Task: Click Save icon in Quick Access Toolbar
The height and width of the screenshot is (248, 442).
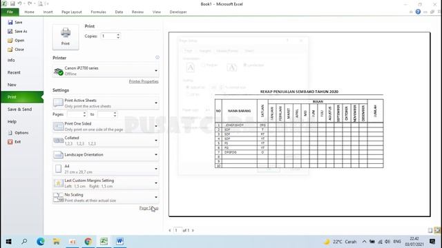Action: [12, 3]
